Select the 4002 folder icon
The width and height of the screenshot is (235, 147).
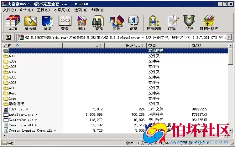point(6,62)
